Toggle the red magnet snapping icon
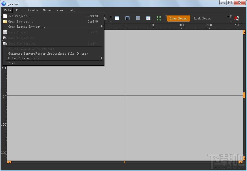 pyautogui.click(x=237, y=18)
